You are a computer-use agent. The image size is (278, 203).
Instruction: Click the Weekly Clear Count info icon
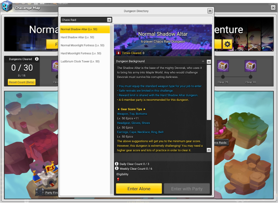click(117, 169)
